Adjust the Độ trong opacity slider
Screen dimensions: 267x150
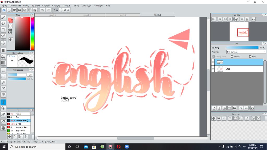242,48
